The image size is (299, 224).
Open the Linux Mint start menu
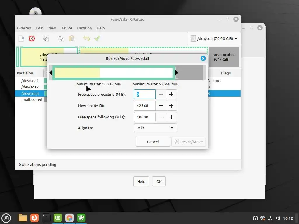click(6, 218)
